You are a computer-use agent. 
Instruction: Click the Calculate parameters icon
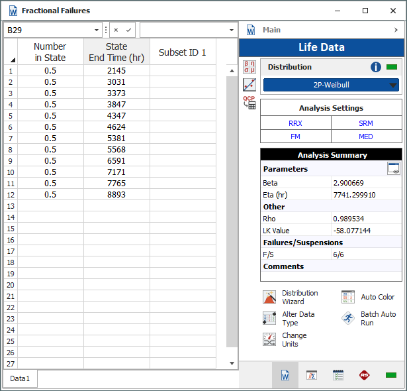pyautogui.click(x=249, y=67)
